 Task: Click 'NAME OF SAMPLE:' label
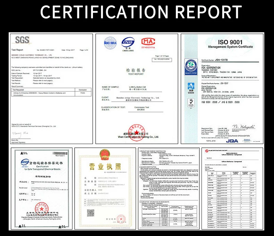pyautogui.click(x=110, y=87)
